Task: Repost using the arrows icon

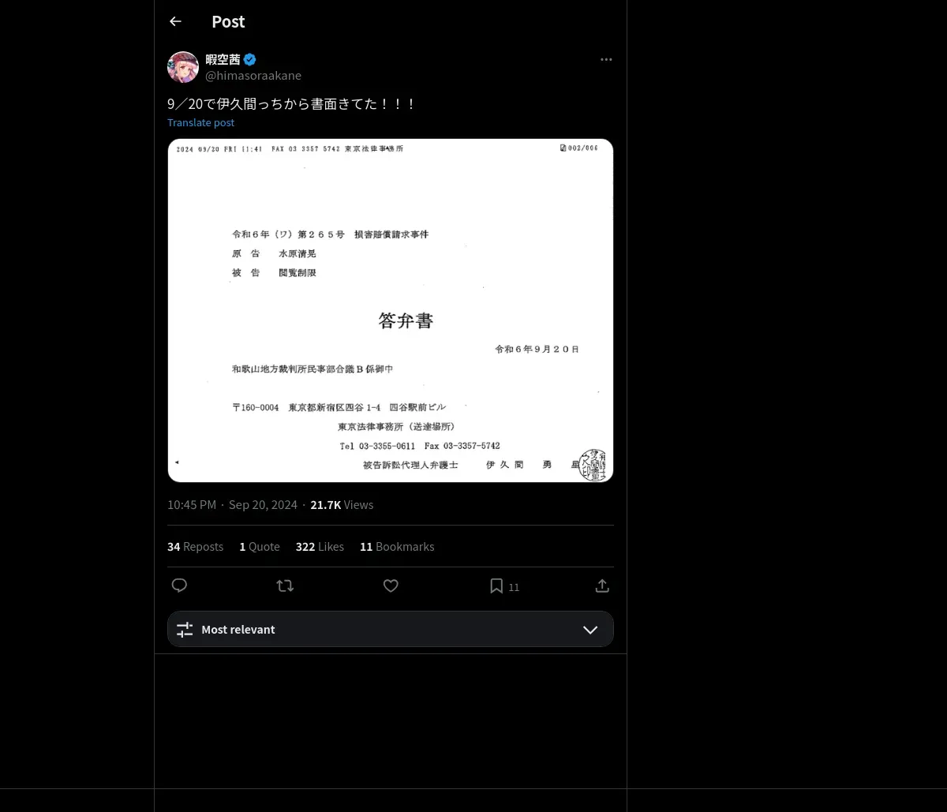Action: point(285,586)
